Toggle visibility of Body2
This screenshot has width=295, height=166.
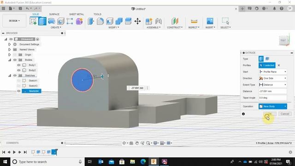(x=18, y=70)
